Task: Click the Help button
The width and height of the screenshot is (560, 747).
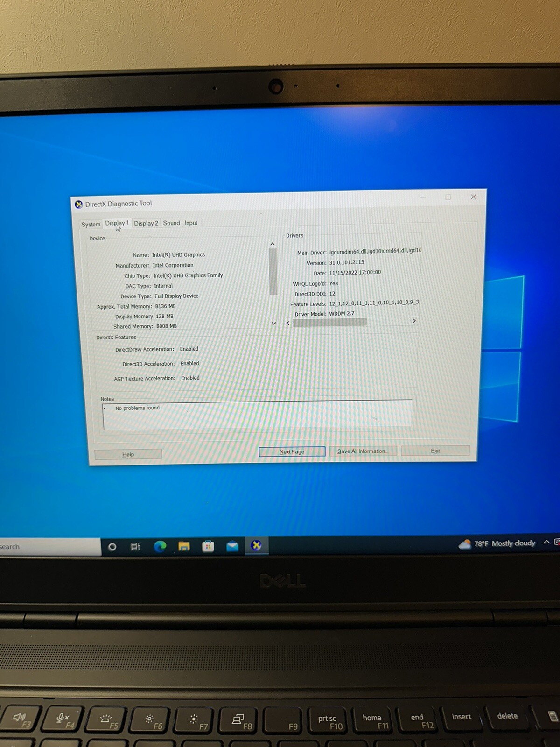Action: 128,454
